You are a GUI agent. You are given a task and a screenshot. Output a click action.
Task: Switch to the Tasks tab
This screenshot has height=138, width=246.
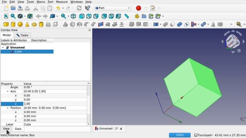[x=22, y=35]
